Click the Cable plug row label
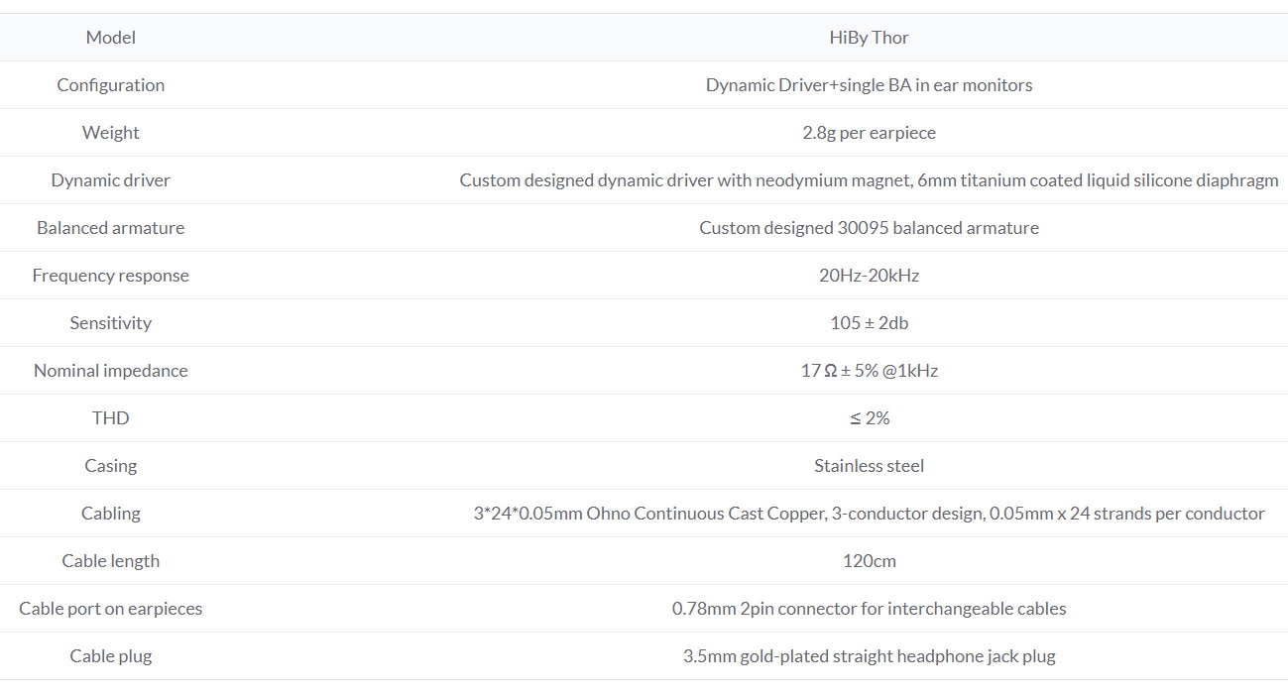 (110, 655)
